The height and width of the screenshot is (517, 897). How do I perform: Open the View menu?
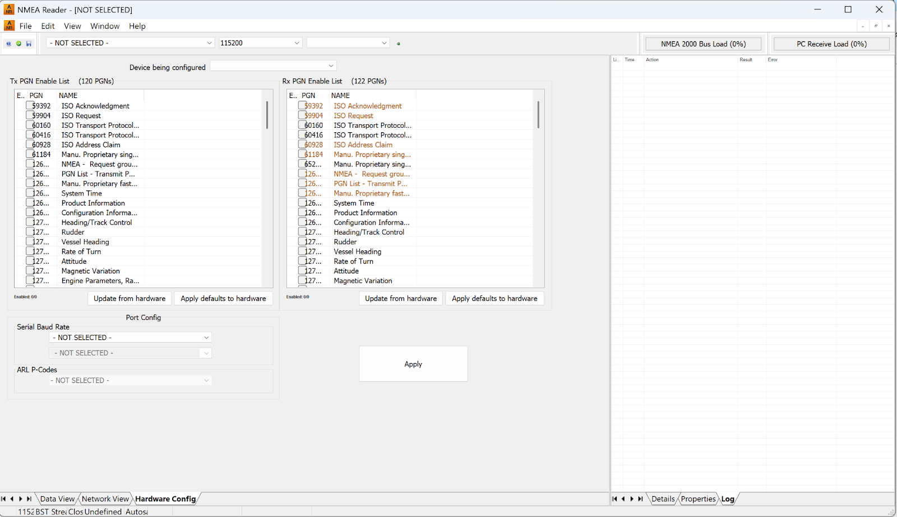click(72, 26)
